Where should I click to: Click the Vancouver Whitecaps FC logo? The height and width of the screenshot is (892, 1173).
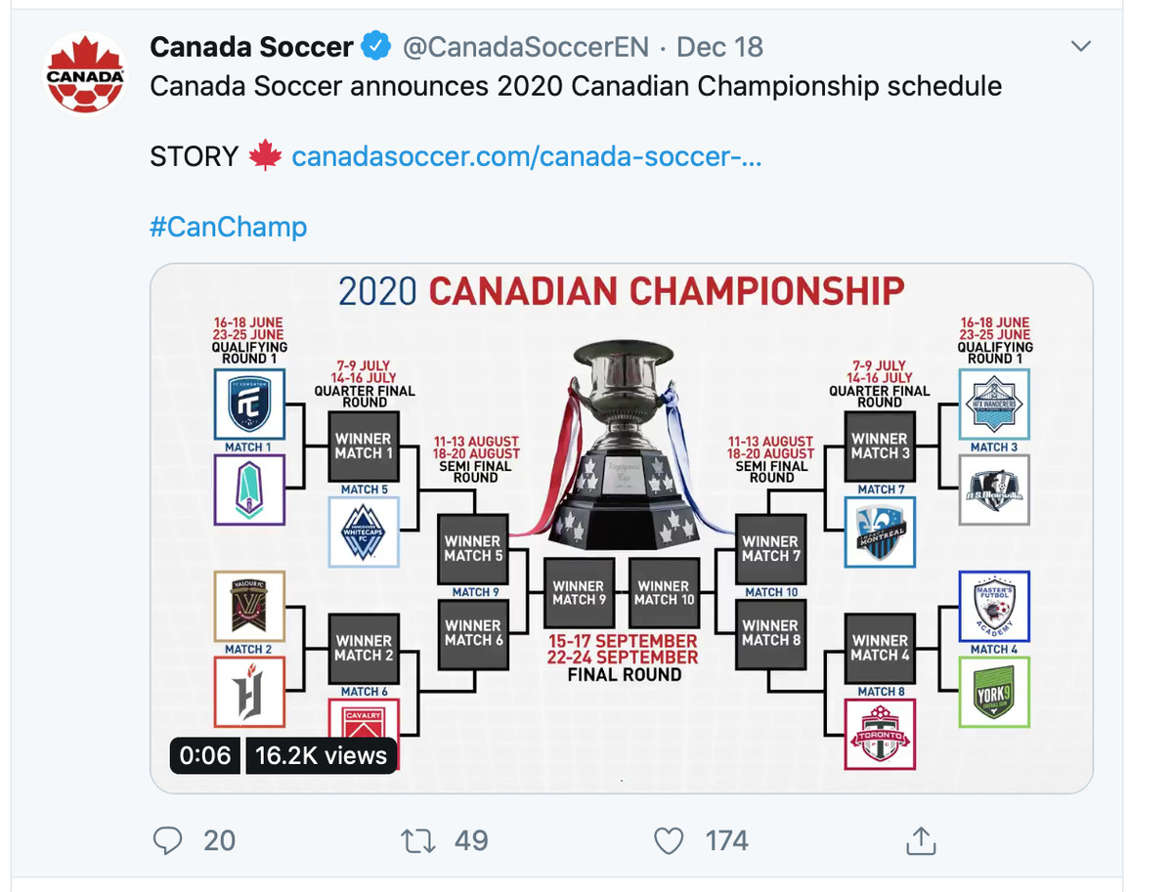tap(364, 532)
